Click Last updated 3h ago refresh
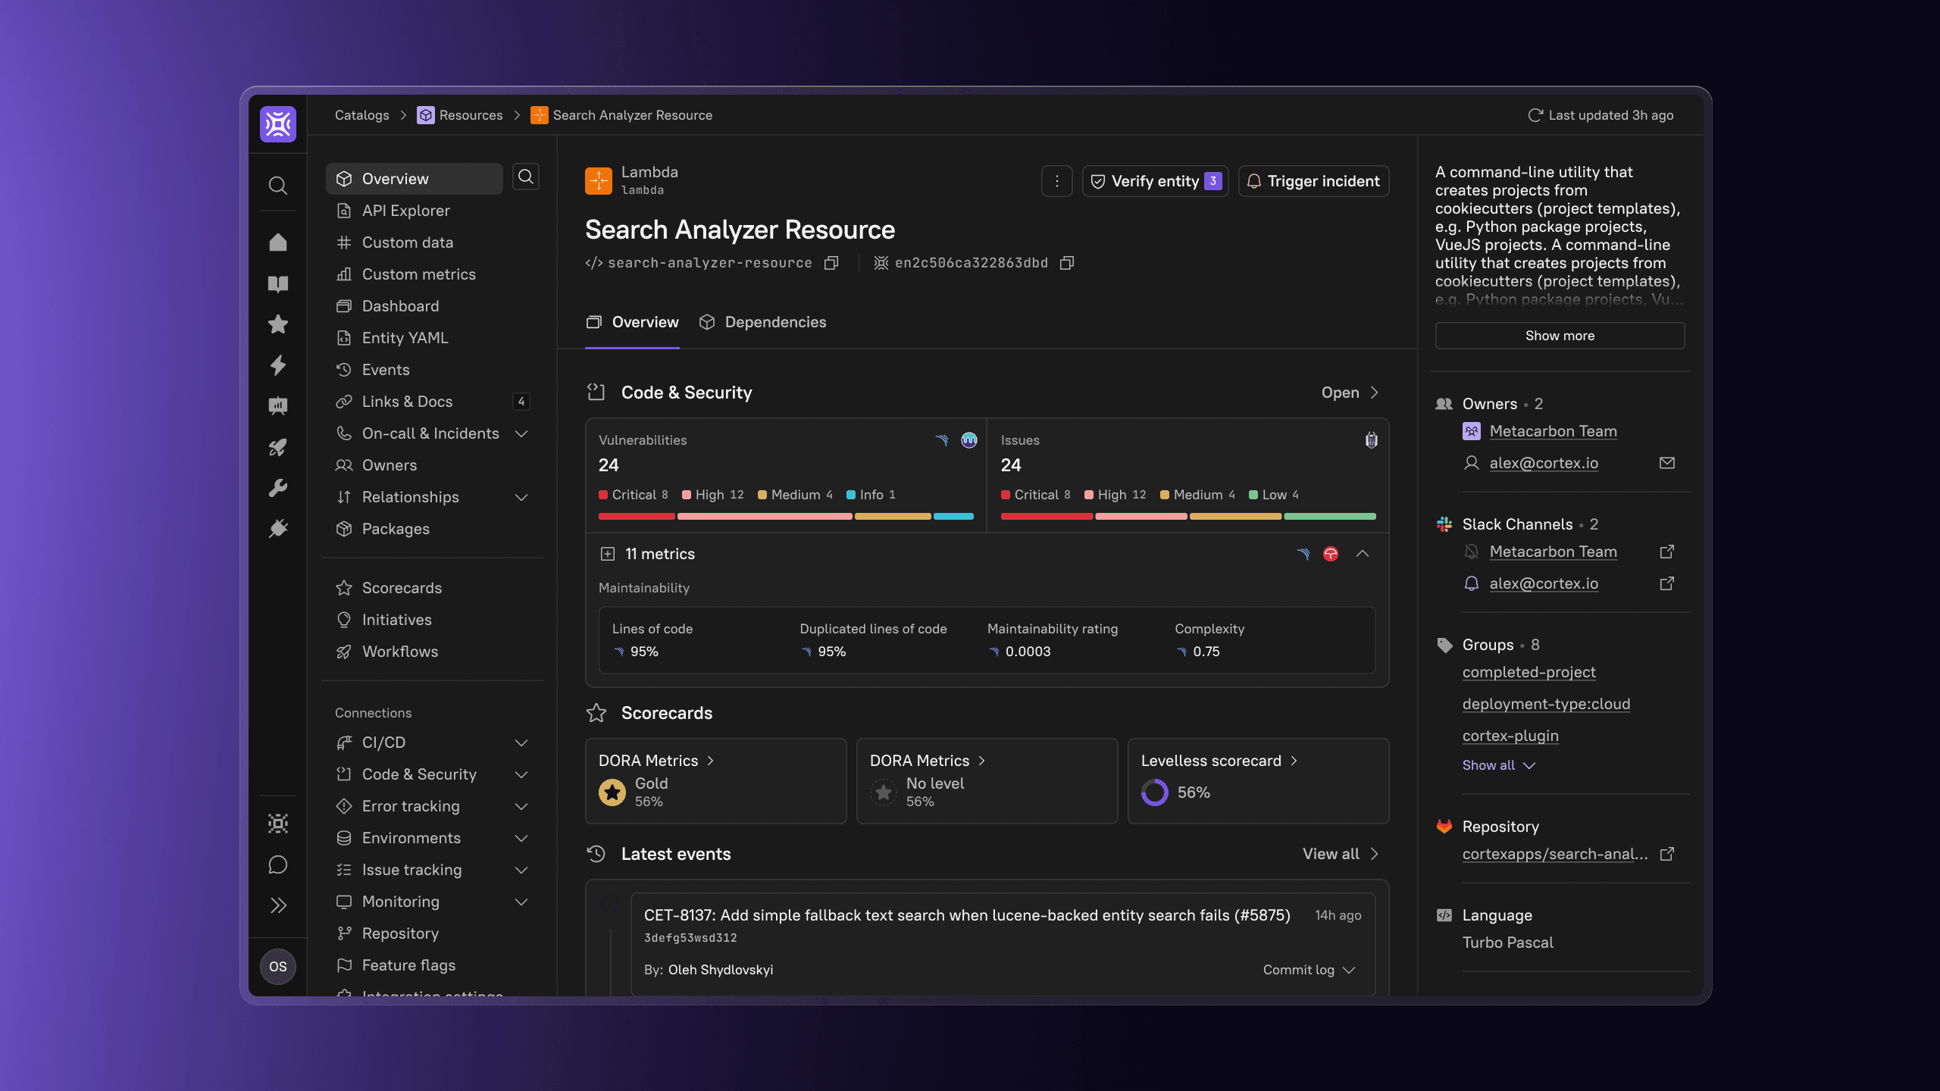This screenshot has width=1940, height=1091. (x=1600, y=115)
